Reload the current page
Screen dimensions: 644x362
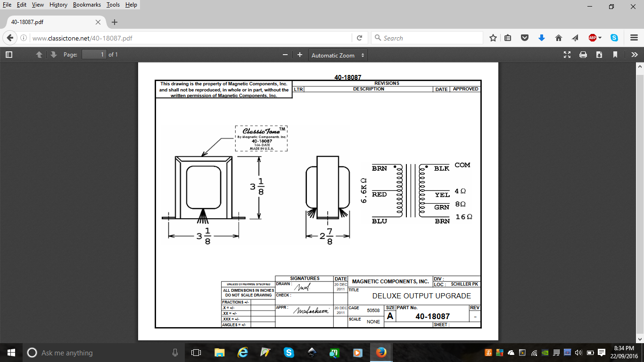[359, 38]
